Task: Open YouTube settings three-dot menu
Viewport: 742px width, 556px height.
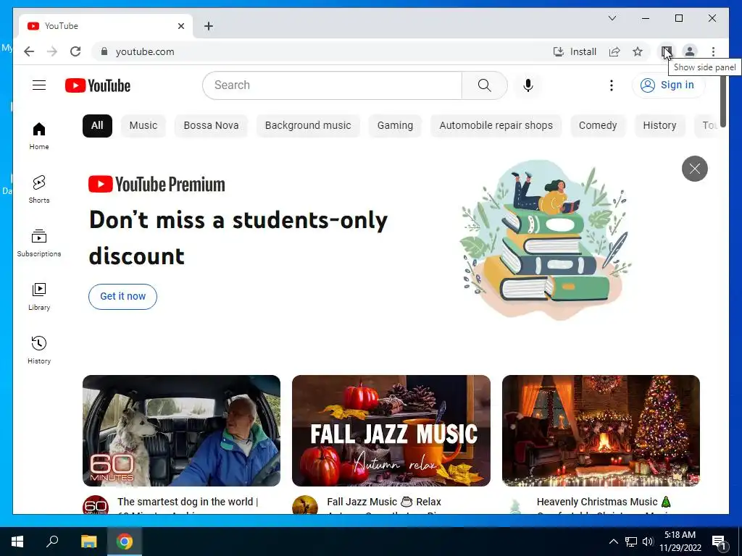Action: pyautogui.click(x=611, y=85)
